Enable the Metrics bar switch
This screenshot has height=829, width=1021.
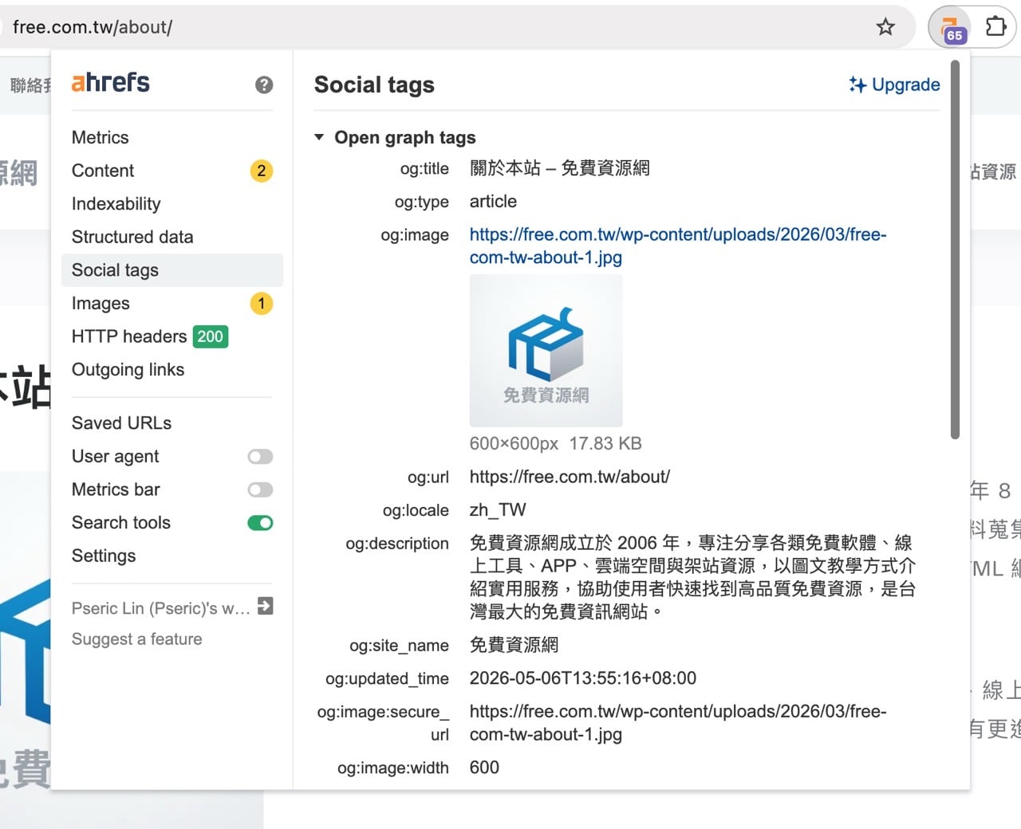tap(260, 489)
